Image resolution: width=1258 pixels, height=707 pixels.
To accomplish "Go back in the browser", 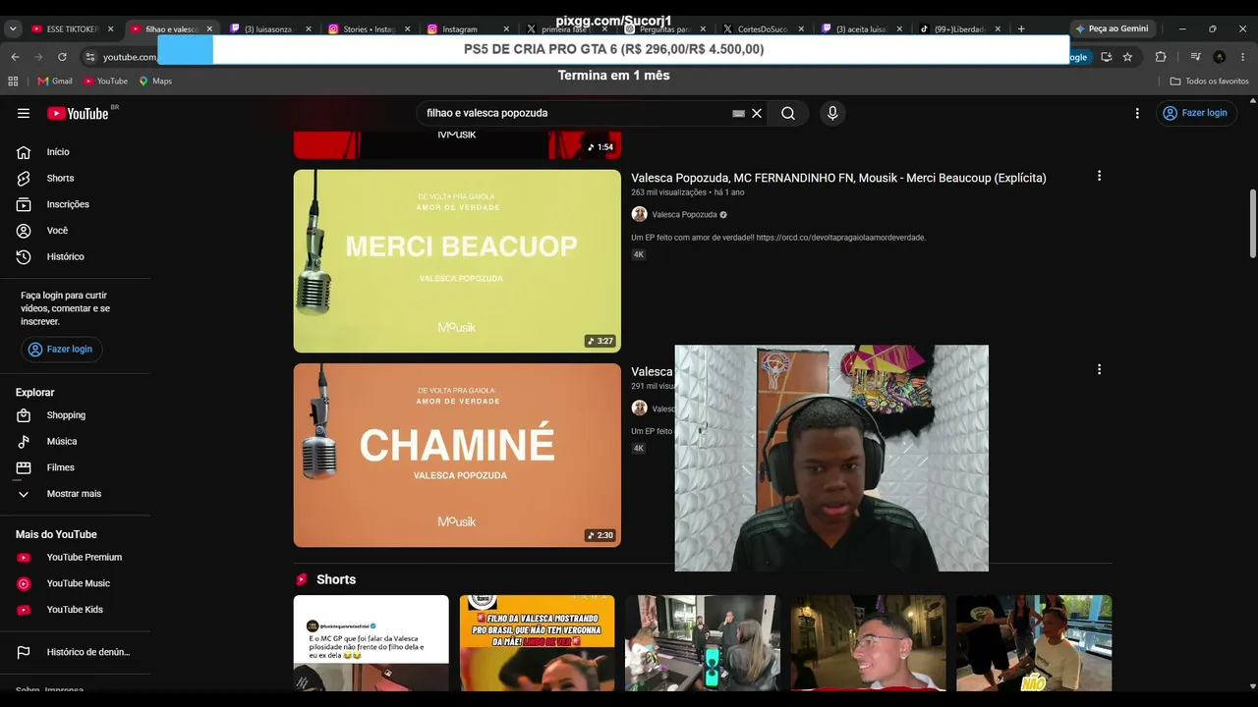I will click(15, 57).
